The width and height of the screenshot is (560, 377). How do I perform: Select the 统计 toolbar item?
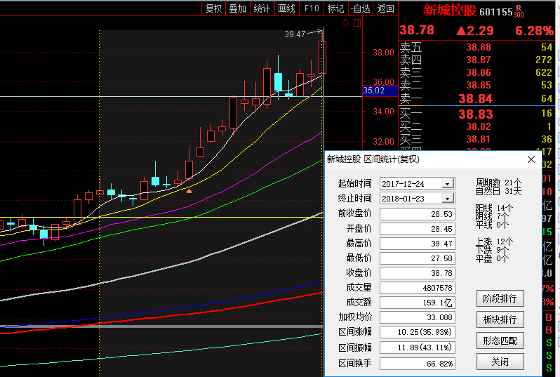(262, 8)
